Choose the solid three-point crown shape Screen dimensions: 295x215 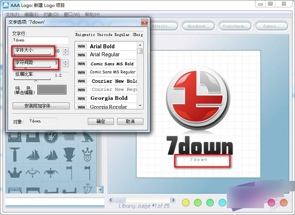[x=15, y=173]
